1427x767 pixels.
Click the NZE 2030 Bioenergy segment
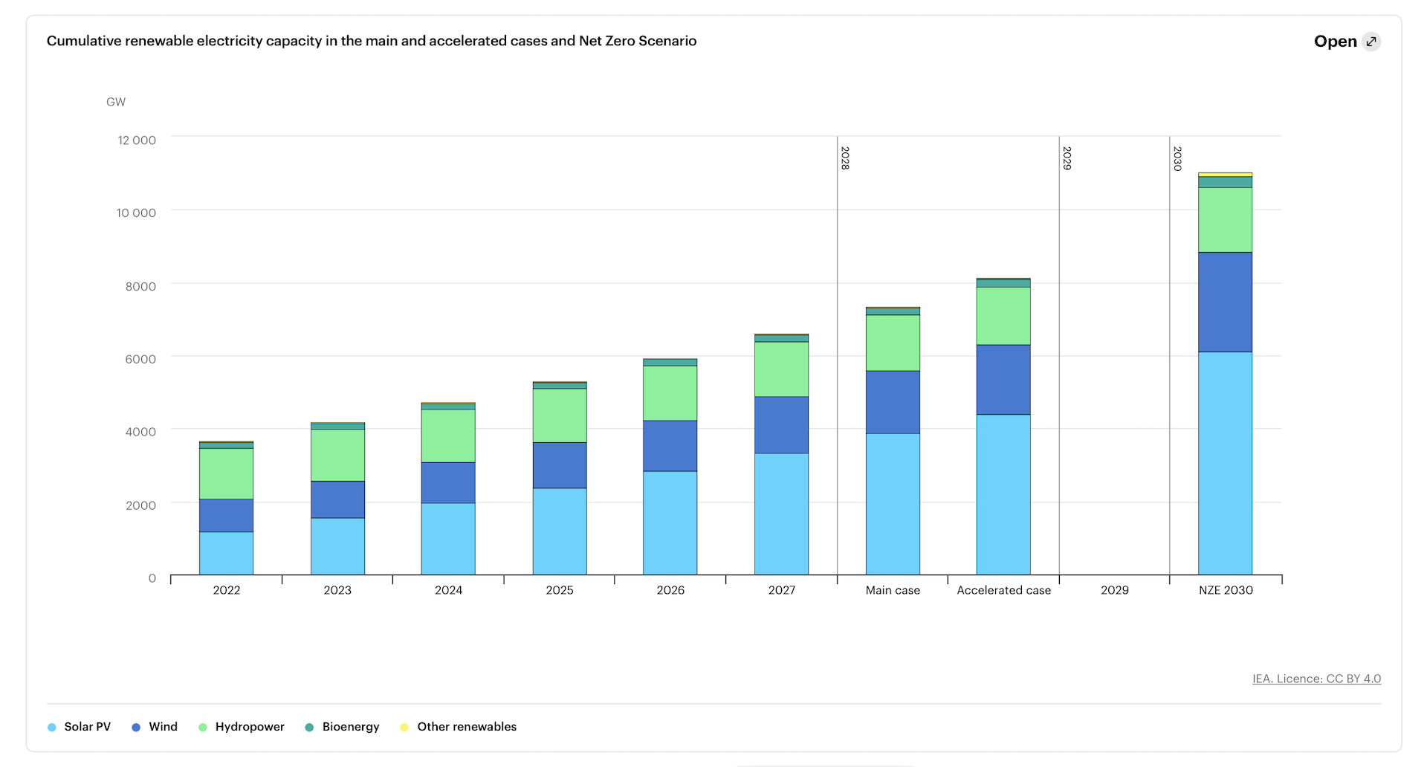coord(1225,182)
